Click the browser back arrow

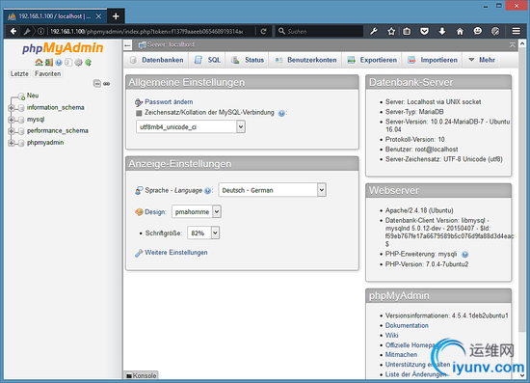point(13,31)
